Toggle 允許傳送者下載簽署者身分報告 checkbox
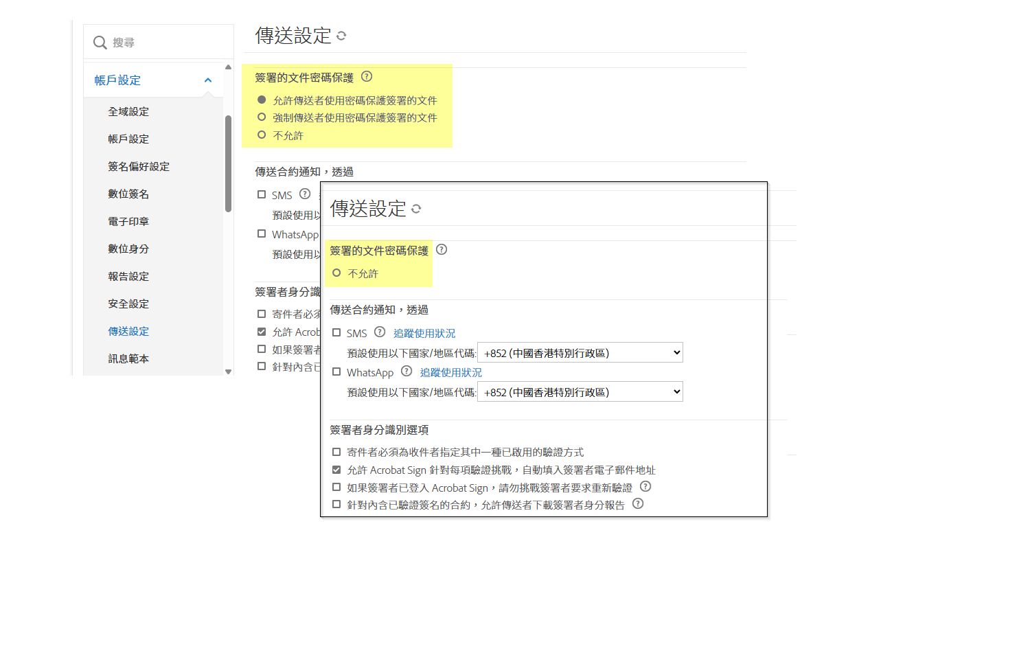The height and width of the screenshot is (651, 1019). (x=336, y=504)
